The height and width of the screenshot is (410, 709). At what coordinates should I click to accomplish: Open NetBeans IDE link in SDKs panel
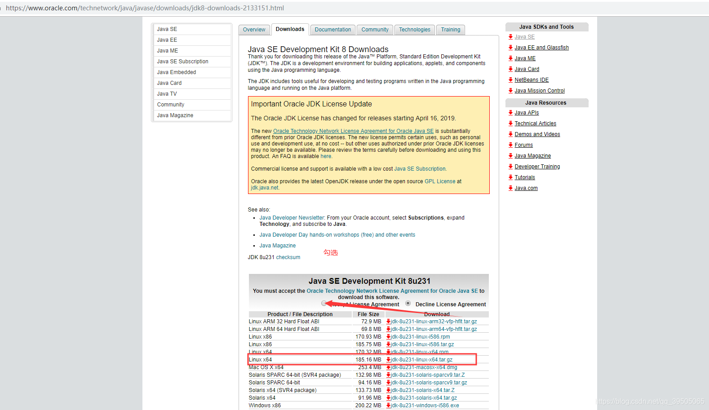(x=532, y=80)
